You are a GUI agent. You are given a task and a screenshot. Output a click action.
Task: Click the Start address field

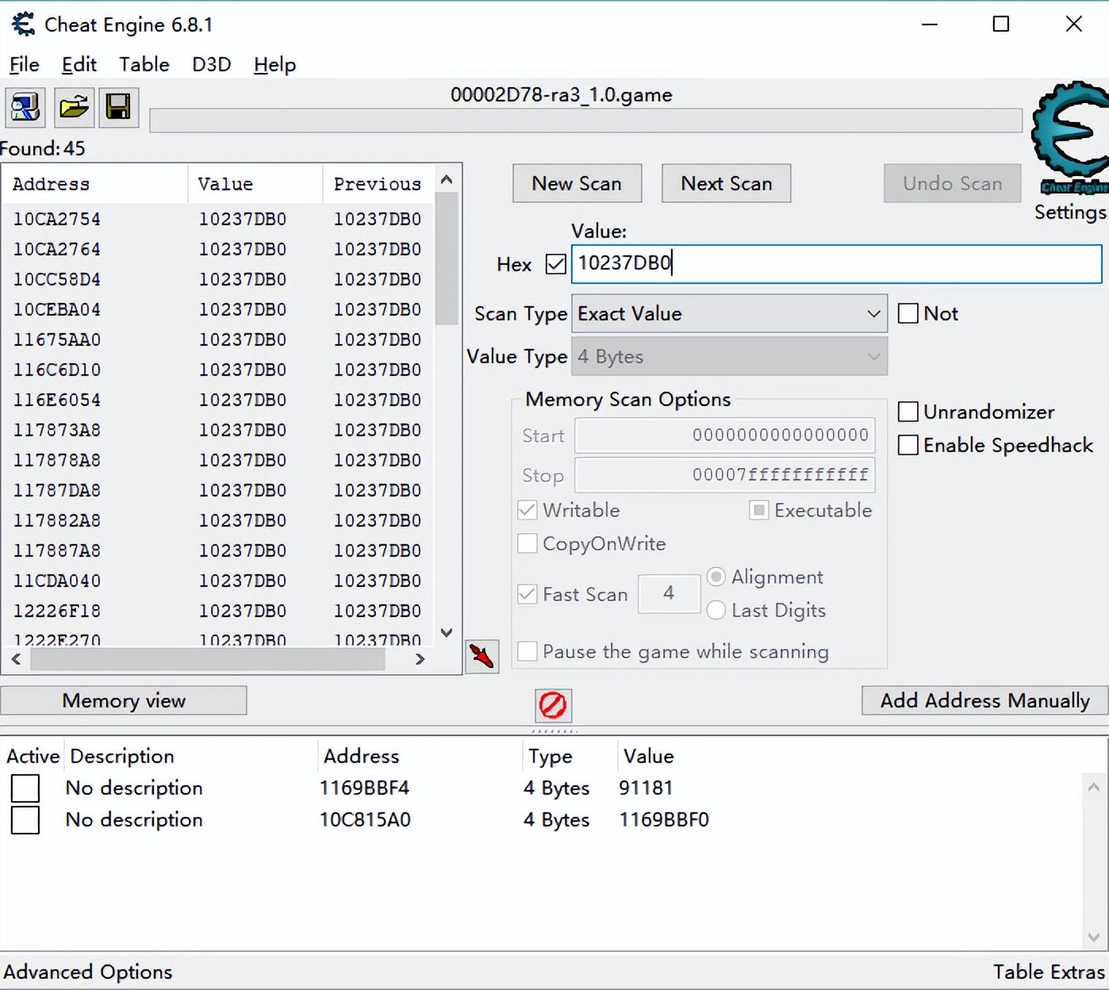[x=725, y=436]
